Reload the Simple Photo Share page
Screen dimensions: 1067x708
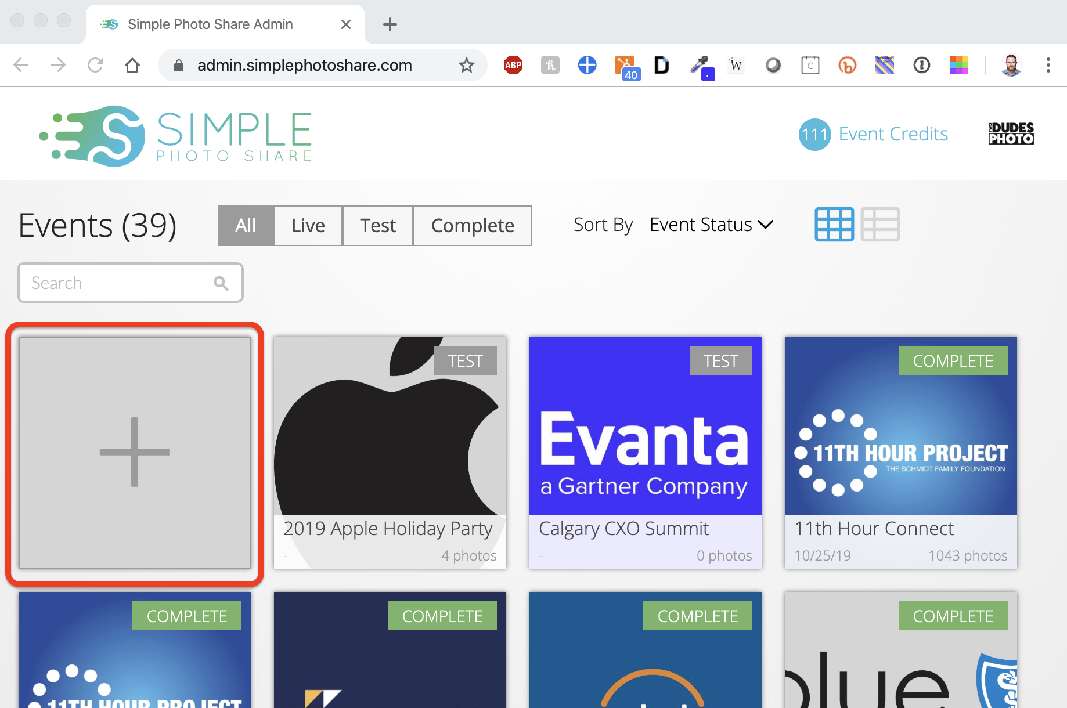pos(95,65)
